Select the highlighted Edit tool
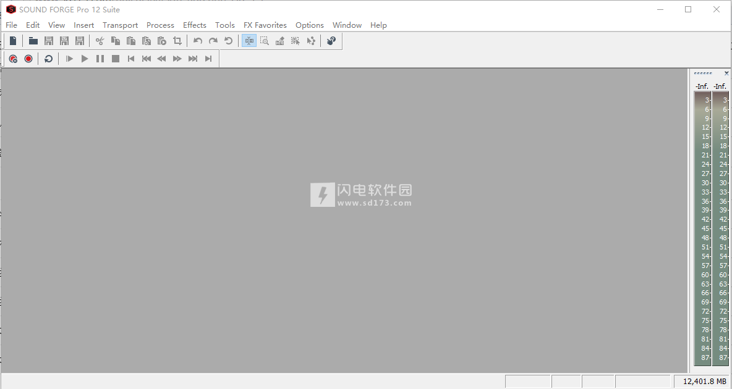This screenshot has width=732, height=389. [249, 41]
